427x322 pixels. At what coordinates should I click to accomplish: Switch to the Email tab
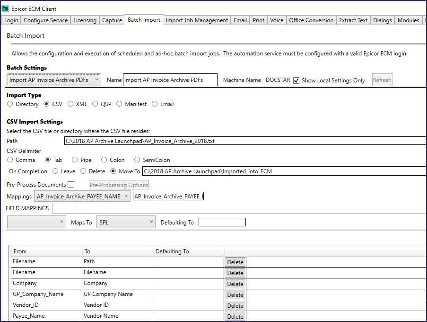tap(240, 20)
